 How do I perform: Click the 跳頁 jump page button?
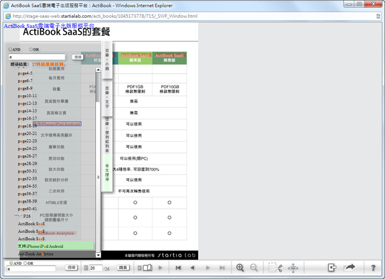coord(123,268)
